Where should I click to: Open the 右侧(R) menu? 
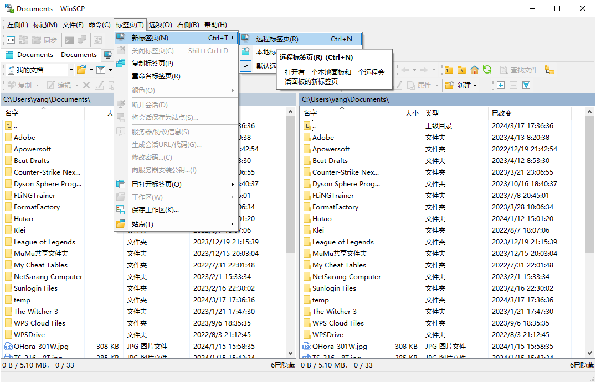(x=188, y=25)
